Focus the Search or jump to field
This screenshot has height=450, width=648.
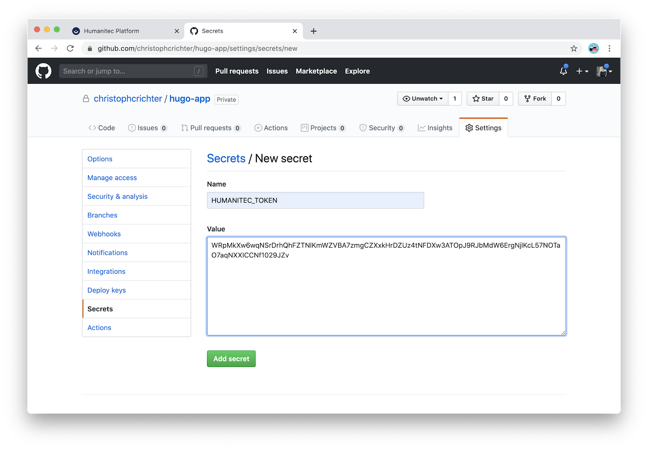point(133,71)
